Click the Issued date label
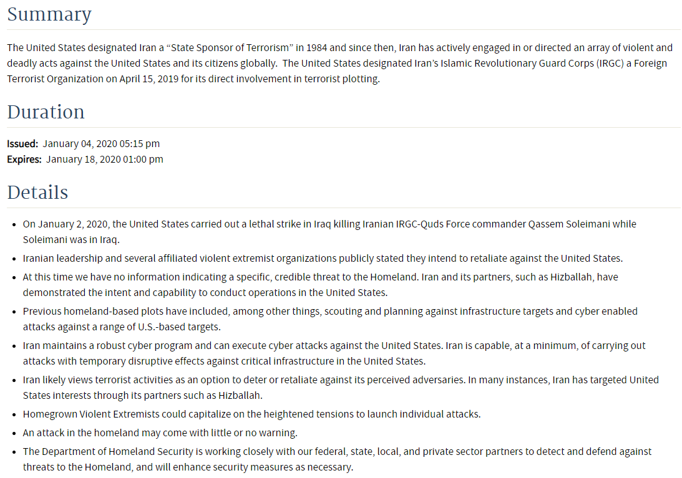The height and width of the screenshot is (478, 682). pos(22,143)
